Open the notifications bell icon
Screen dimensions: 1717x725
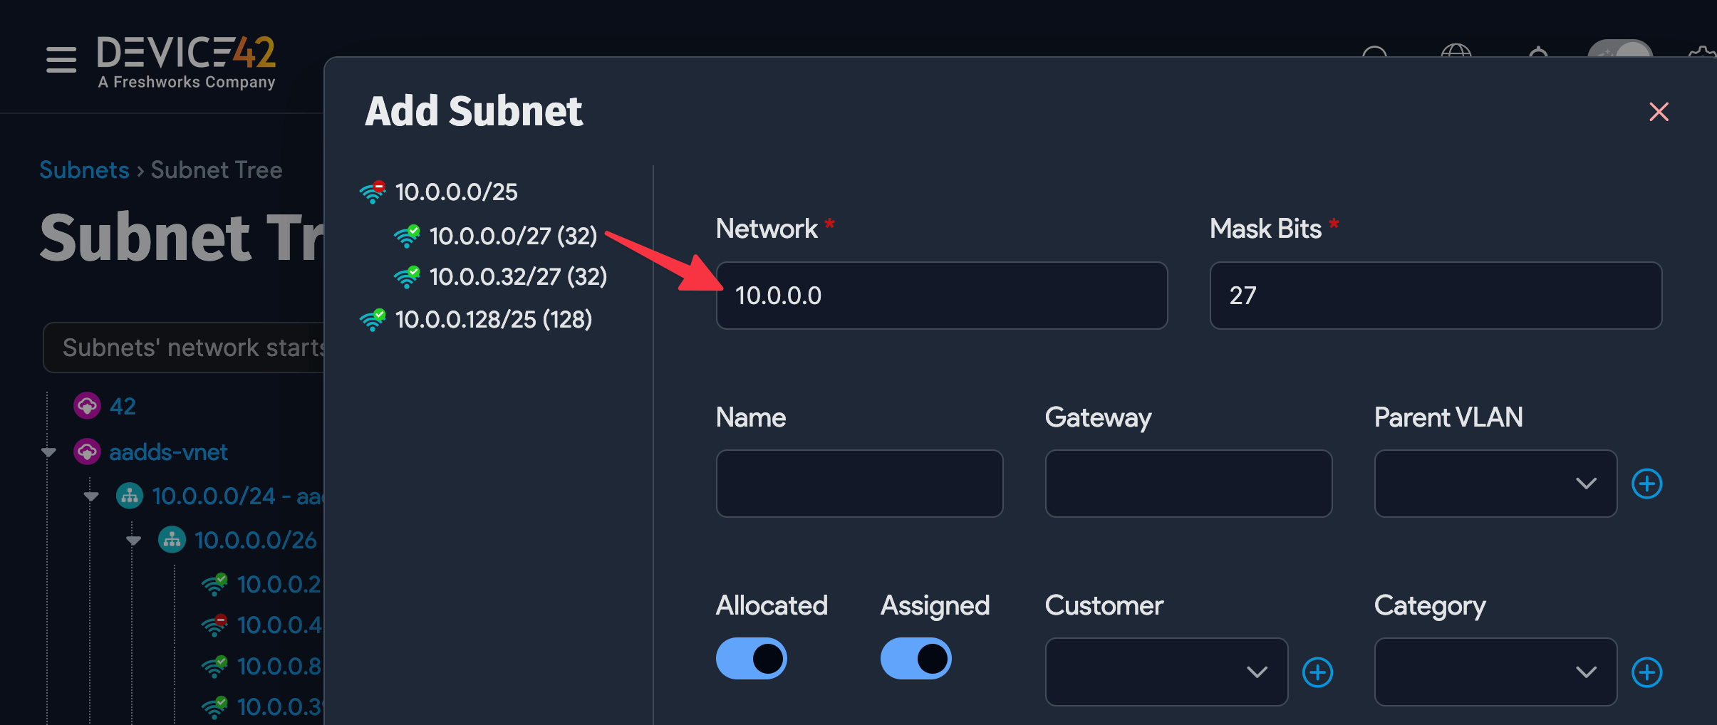point(1538,57)
